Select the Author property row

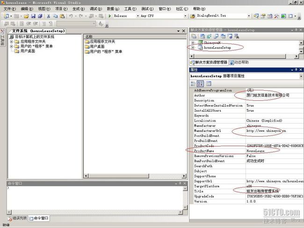tap(246, 95)
